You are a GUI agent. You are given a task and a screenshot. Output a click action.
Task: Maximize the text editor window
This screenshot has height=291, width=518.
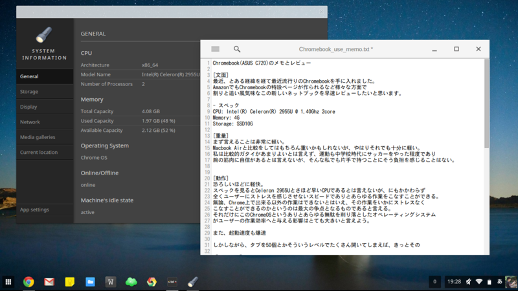456,49
